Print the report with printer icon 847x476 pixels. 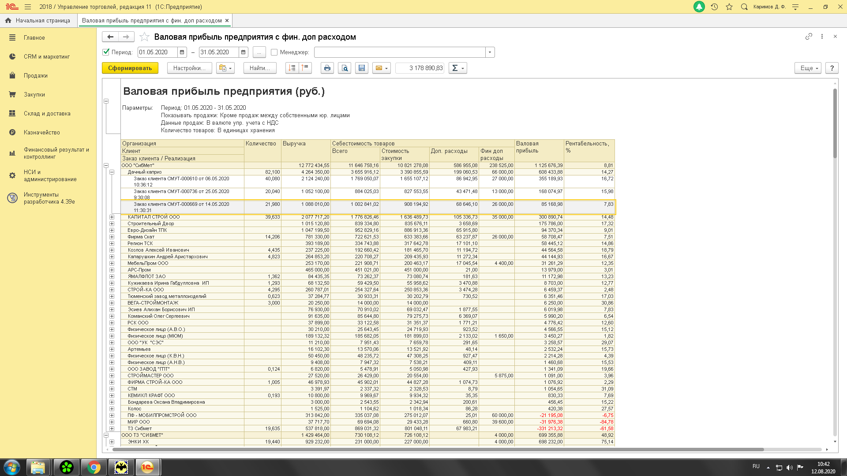[327, 68]
